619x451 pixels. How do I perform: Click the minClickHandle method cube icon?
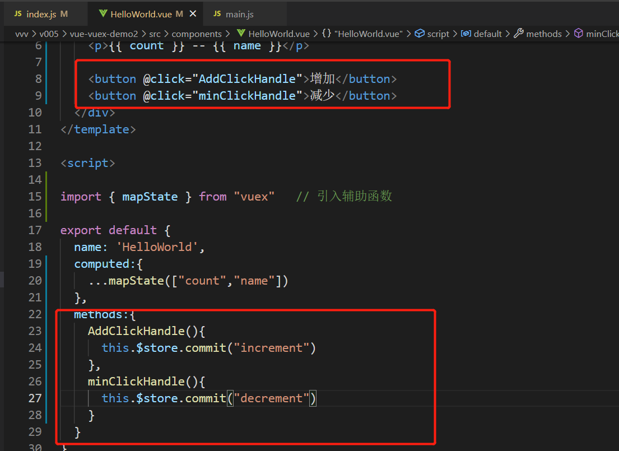578,34
